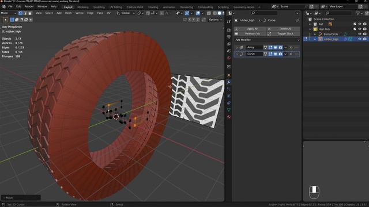Expand the rubber_high object tree
Viewport: 369px width, 207px height.
coord(315,39)
